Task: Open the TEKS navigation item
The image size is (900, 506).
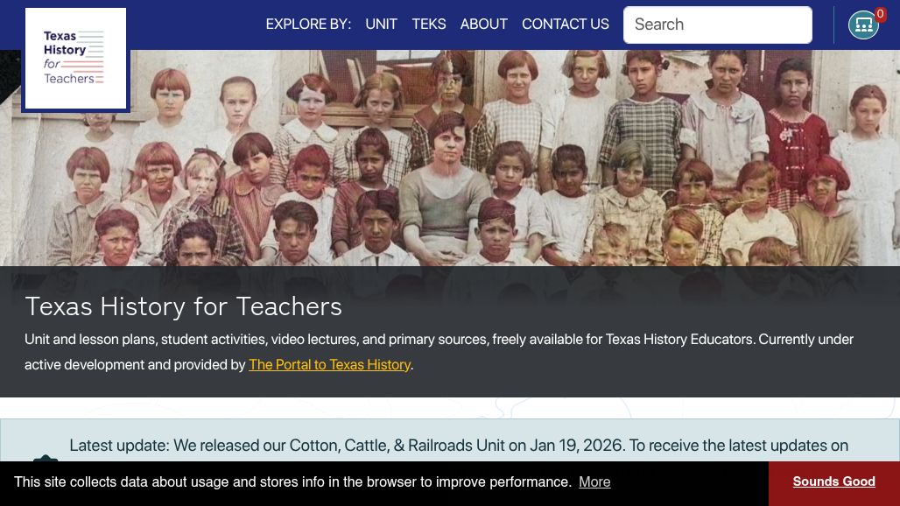Action: tap(429, 25)
